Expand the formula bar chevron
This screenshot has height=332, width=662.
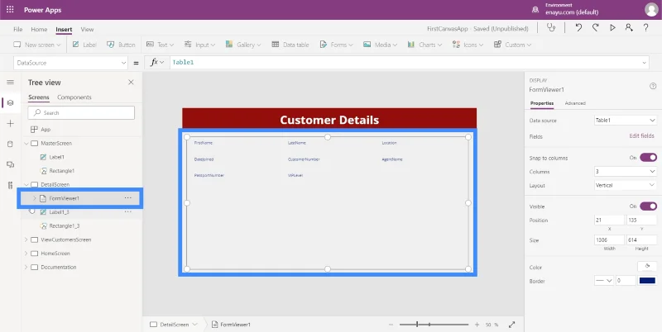(645, 63)
